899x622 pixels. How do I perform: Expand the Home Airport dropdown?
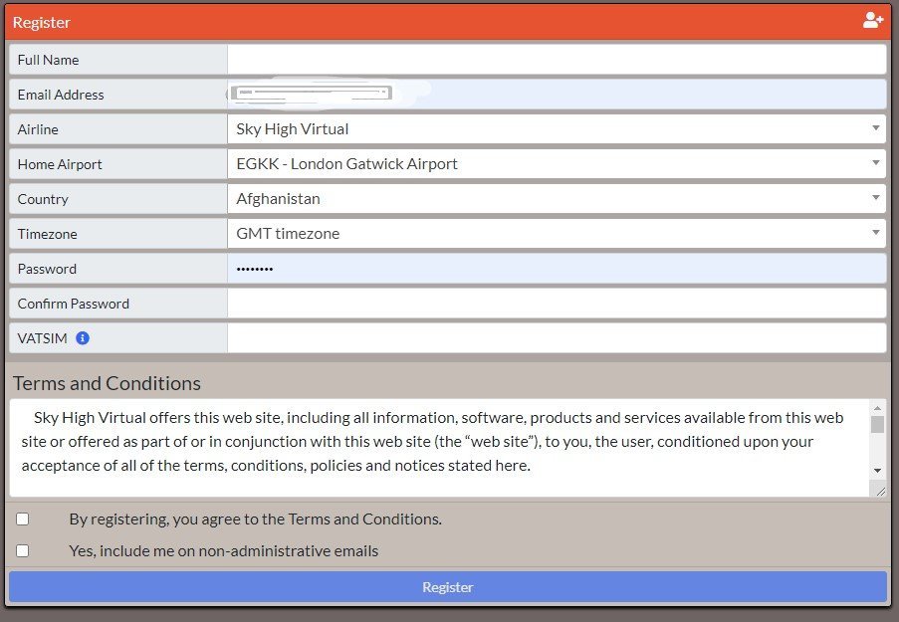(x=876, y=163)
